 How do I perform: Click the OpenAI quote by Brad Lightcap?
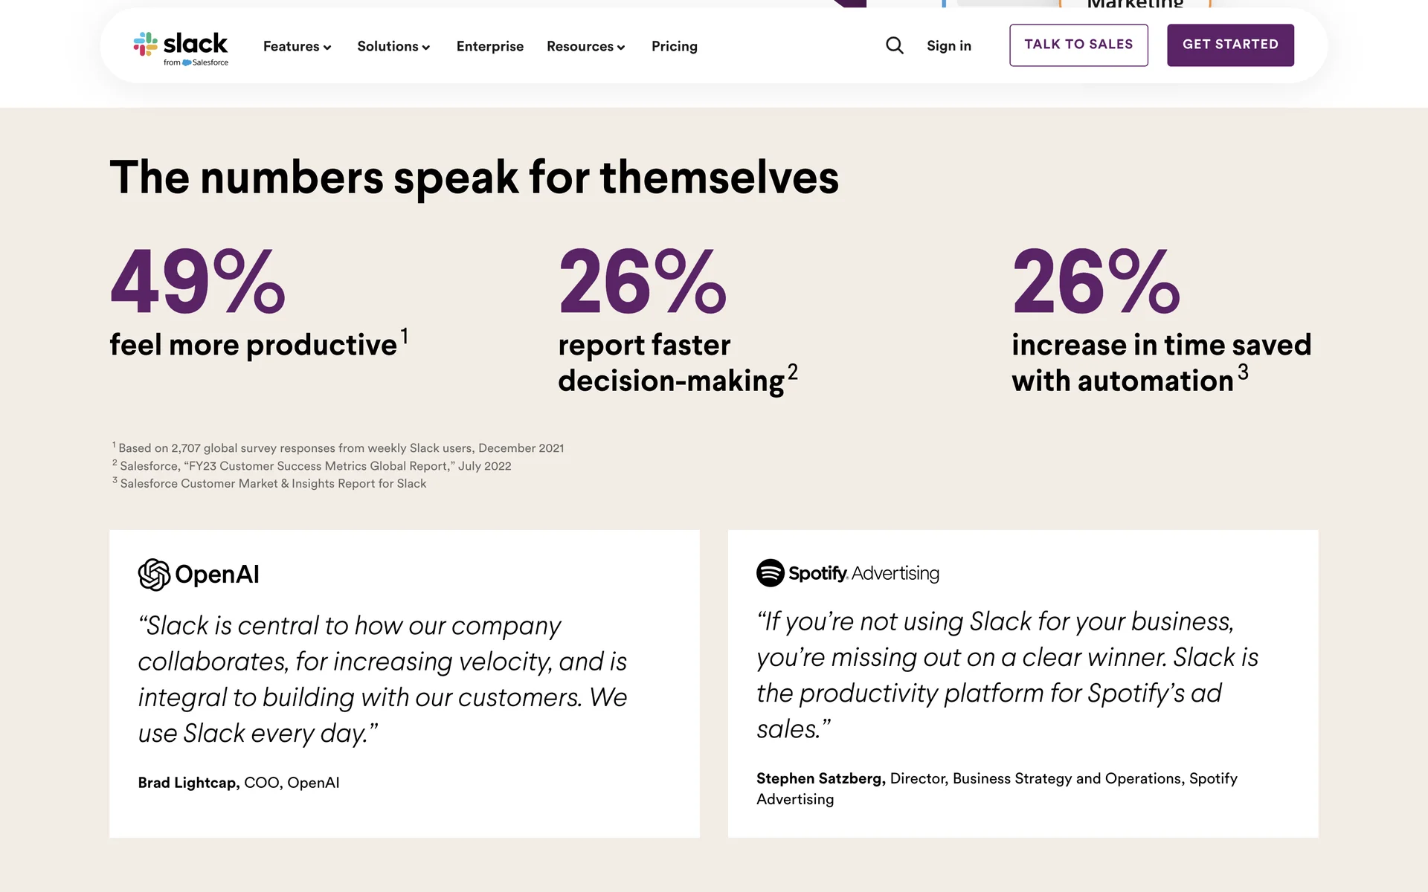click(x=382, y=679)
